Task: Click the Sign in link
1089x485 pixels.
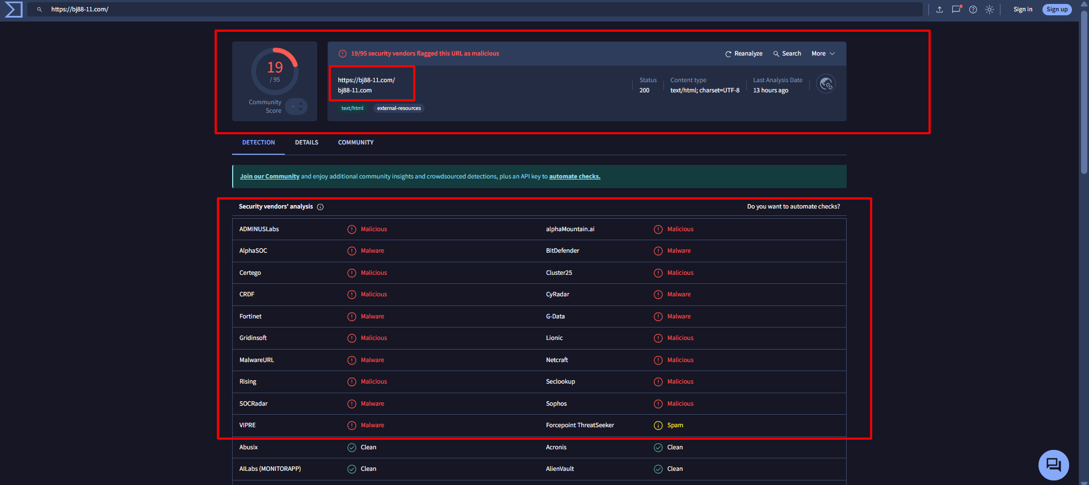Action: pyautogui.click(x=1023, y=10)
